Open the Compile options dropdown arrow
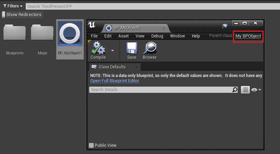Screen dimensions: 280x154 coord(113,51)
